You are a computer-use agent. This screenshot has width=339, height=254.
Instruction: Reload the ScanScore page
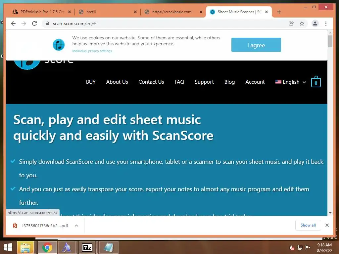pos(34,23)
